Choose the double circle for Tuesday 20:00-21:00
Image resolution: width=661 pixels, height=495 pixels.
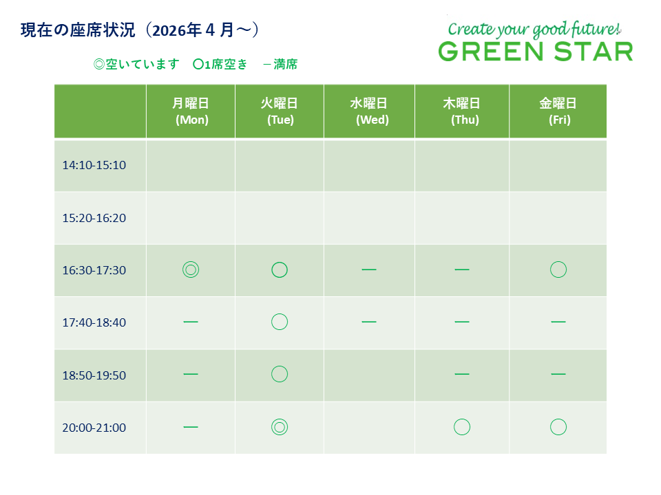279,427
